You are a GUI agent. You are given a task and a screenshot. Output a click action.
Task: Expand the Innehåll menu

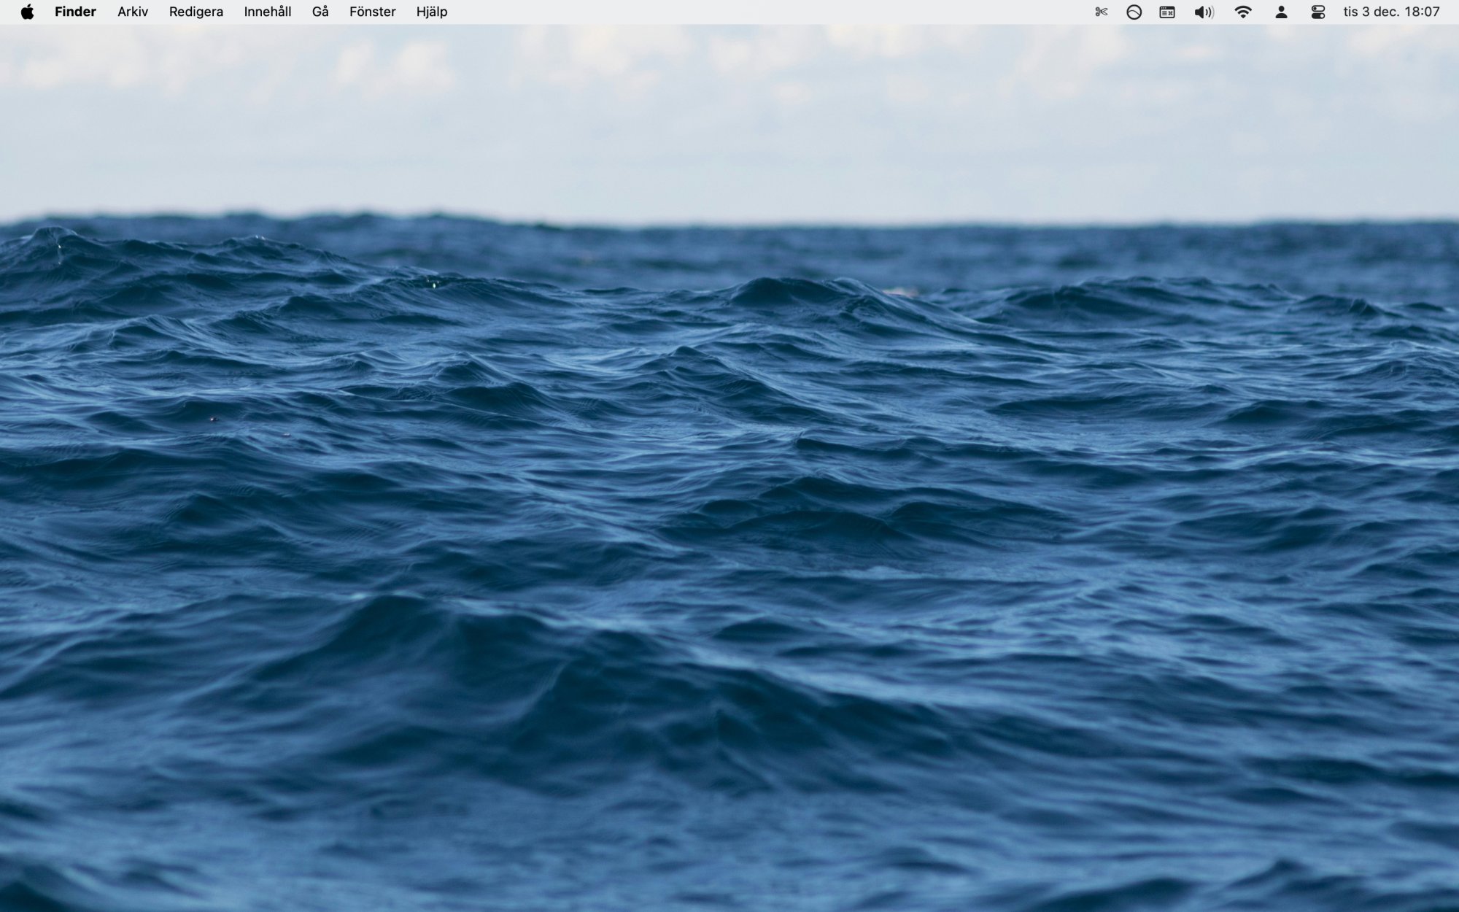pos(268,12)
